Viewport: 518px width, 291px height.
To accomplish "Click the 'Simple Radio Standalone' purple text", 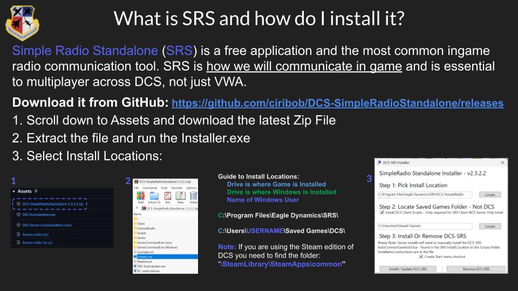I will pos(85,51).
